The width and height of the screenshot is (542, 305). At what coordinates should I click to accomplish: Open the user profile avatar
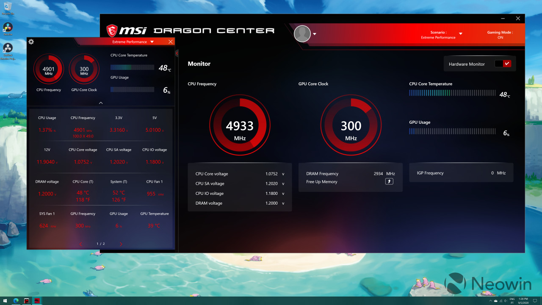coord(302,34)
